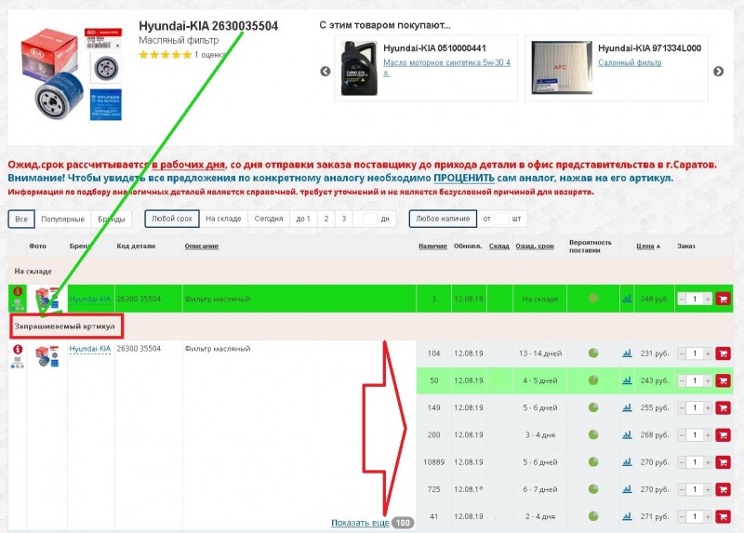Screen dimensions: 744x533
Task: Select the Популярные filter tab
Action: [x=62, y=219]
